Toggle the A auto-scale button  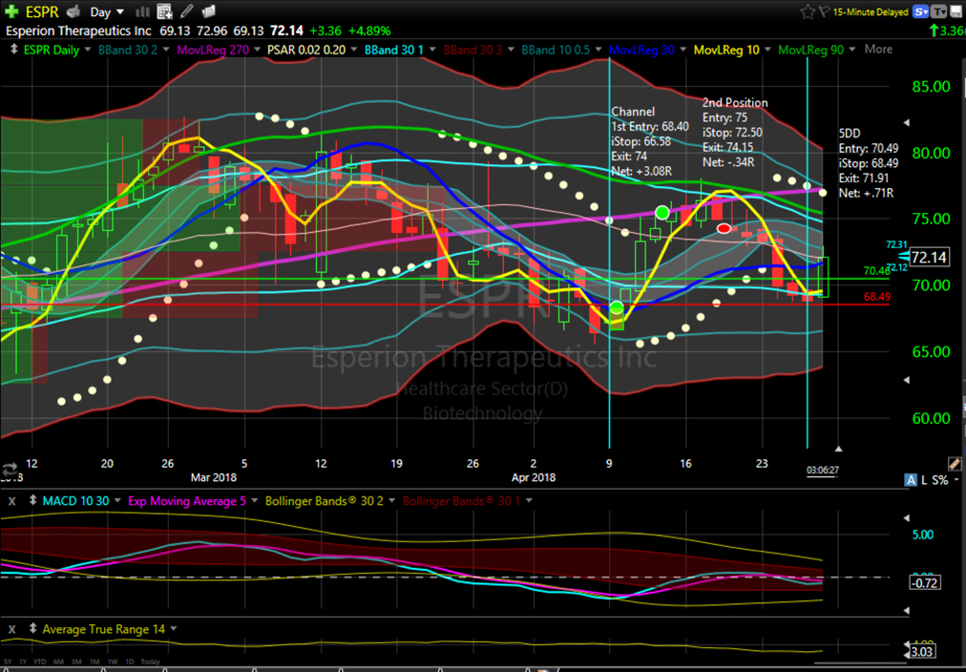[x=911, y=480]
